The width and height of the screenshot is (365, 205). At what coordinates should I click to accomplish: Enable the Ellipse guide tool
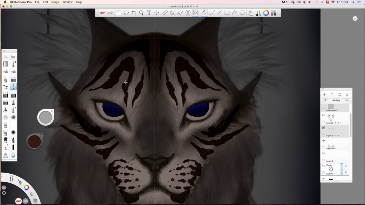tap(173, 13)
